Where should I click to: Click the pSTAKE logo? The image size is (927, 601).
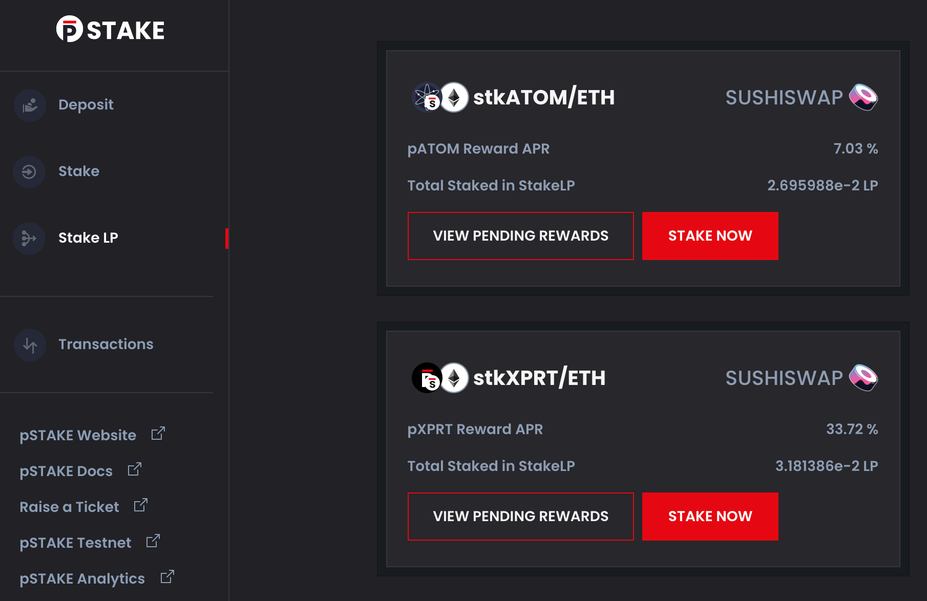pyautogui.click(x=111, y=29)
